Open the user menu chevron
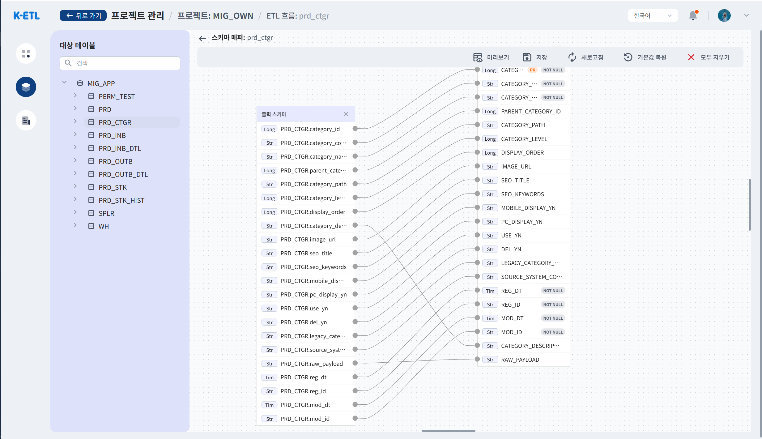The width and height of the screenshot is (762, 439). tap(746, 15)
